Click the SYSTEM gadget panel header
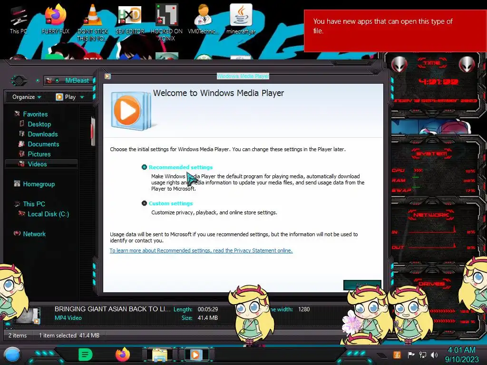Screen dimensions: 487x365 pos(432,154)
